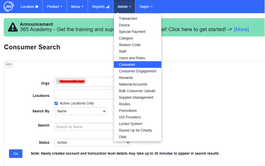Select Rewards from Admin menu
Screen dimensions: 265x166
[x=138, y=78]
